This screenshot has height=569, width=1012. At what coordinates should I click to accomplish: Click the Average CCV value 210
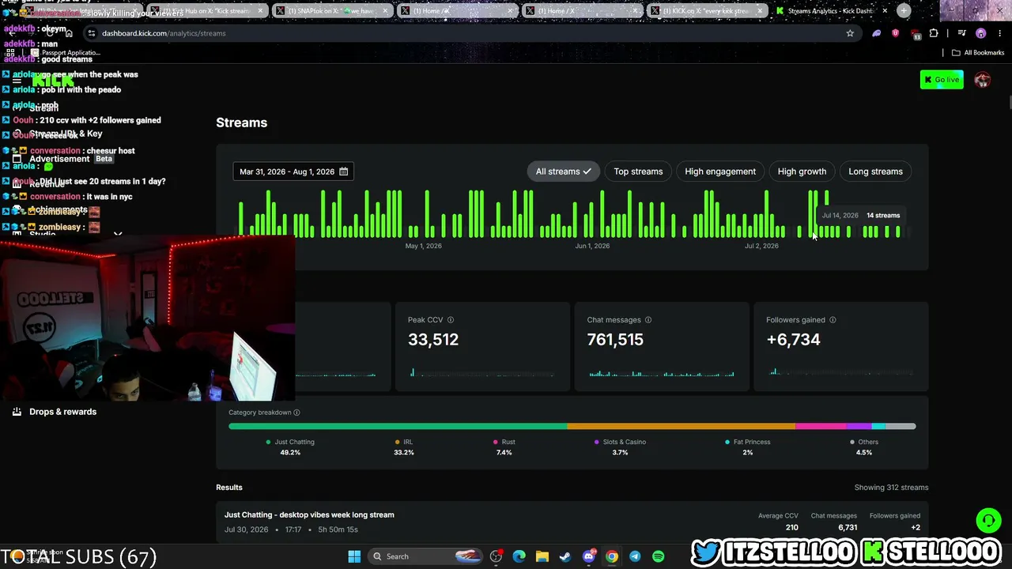(x=791, y=527)
